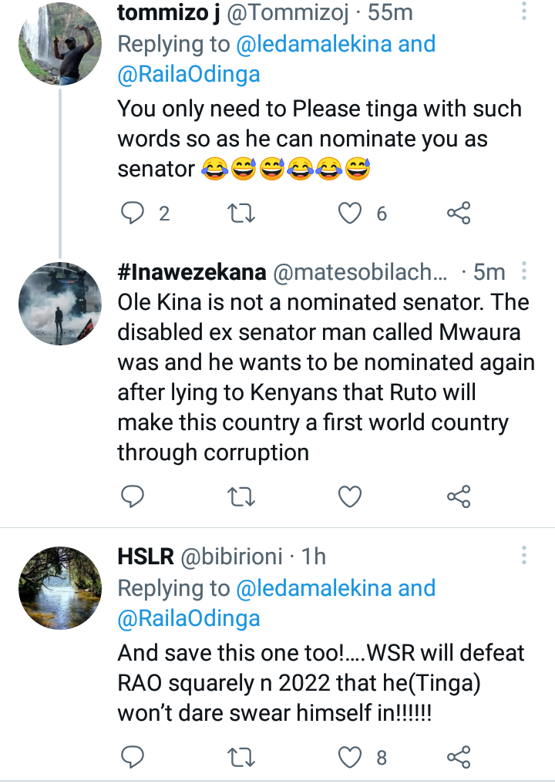Reply to HSLR's tweet

tap(133, 757)
